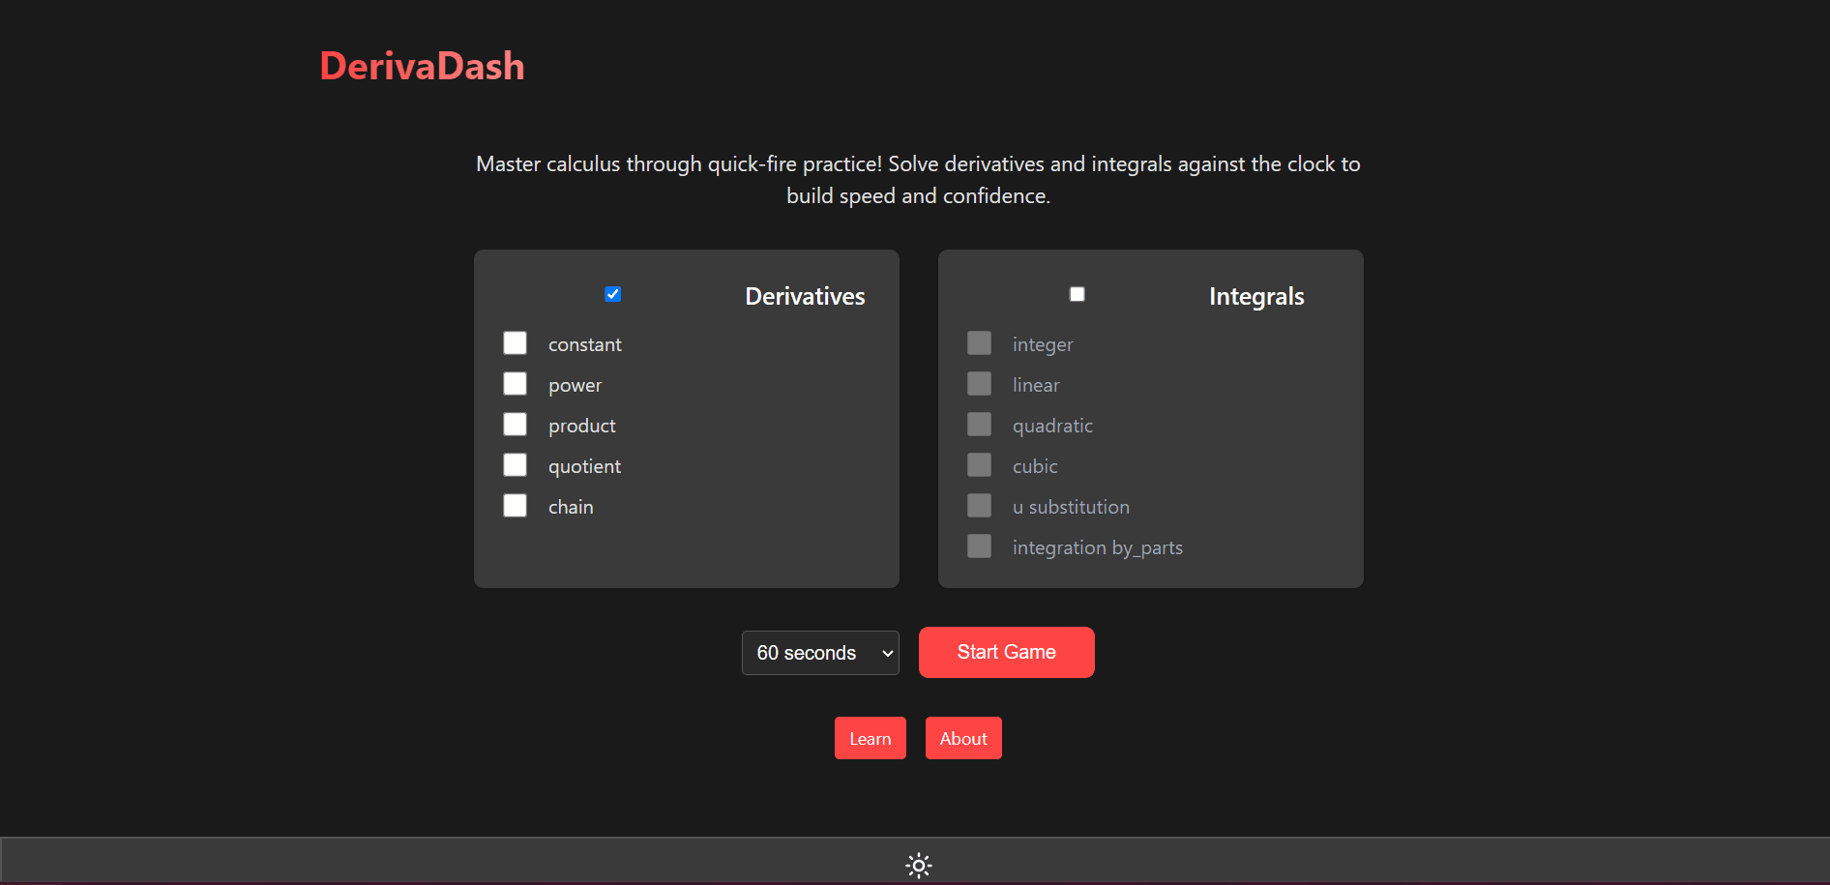Enable the u substitution checkbox
Image resolution: width=1830 pixels, height=885 pixels.
point(979,505)
